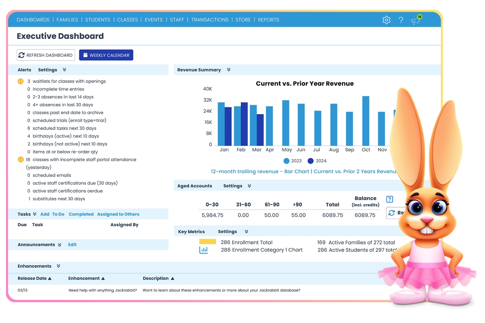Click the warning icon beside waitlists alert
Image resolution: width=485 pixels, height=323 pixels.
(x=20, y=81)
